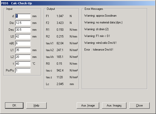This screenshot has width=156, height=114.
Task: Click the 'Error : tolerance Dm/d' message
Action: [99, 50]
